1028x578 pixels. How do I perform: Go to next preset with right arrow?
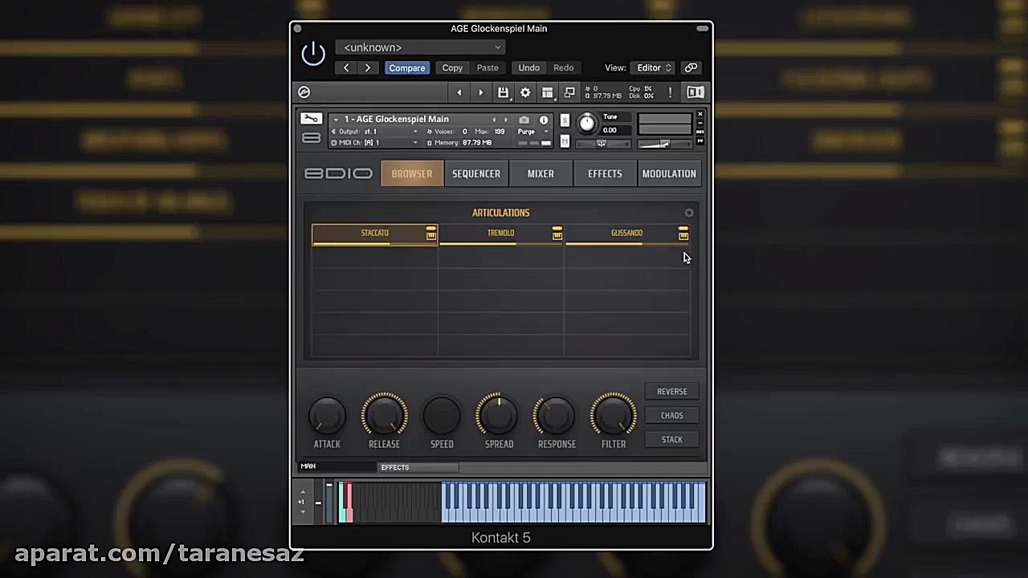[x=368, y=68]
